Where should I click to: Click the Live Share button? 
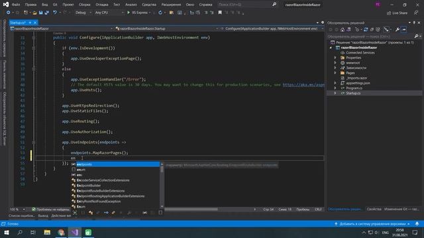(x=397, y=13)
